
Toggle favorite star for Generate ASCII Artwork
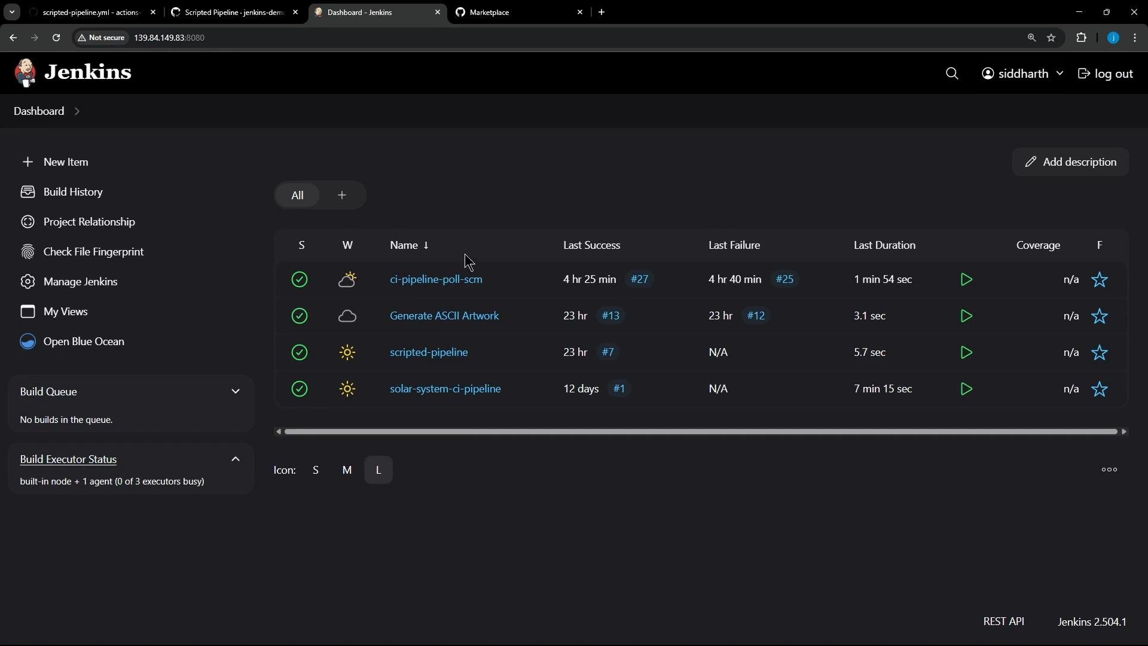pyautogui.click(x=1100, y=316)
